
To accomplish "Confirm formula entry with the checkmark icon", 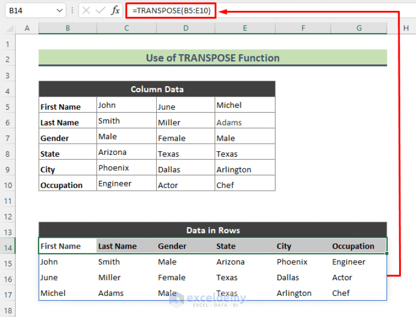I will pyautogui.click(x=100, y=10).
